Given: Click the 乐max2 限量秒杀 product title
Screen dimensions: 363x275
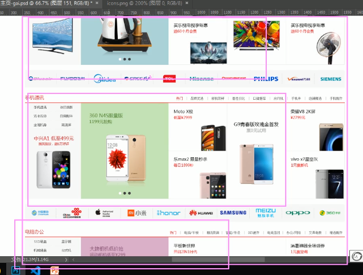Looking at the screenshot, I should [x=190, y=159].
